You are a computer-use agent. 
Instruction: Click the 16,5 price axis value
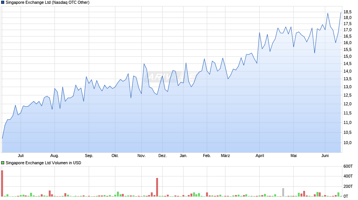click(347, 36)
